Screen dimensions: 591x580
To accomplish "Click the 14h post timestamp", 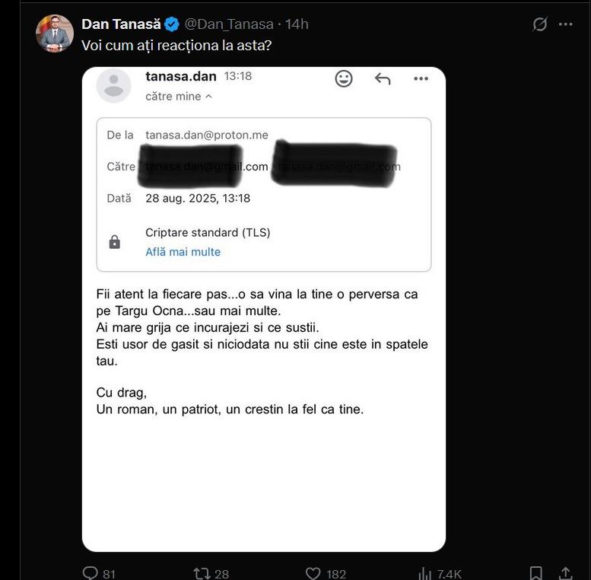I will 297,24.
